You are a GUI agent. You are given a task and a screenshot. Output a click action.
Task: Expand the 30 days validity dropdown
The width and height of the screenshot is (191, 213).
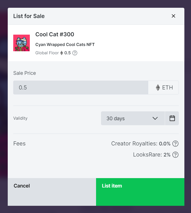tap(133, 118)
